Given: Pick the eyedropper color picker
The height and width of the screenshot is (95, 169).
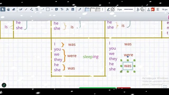Looking at the screenshot, I should pyautogui.click(x=80, y=9).
